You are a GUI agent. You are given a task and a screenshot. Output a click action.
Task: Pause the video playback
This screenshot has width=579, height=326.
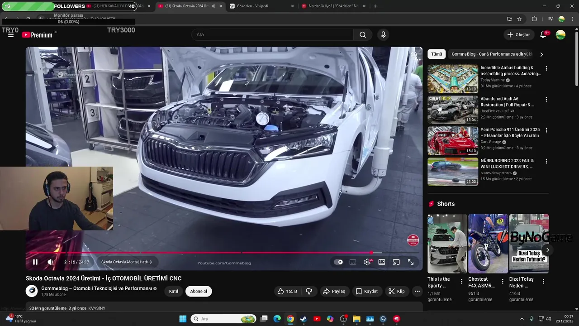click(x=35, y=262)
